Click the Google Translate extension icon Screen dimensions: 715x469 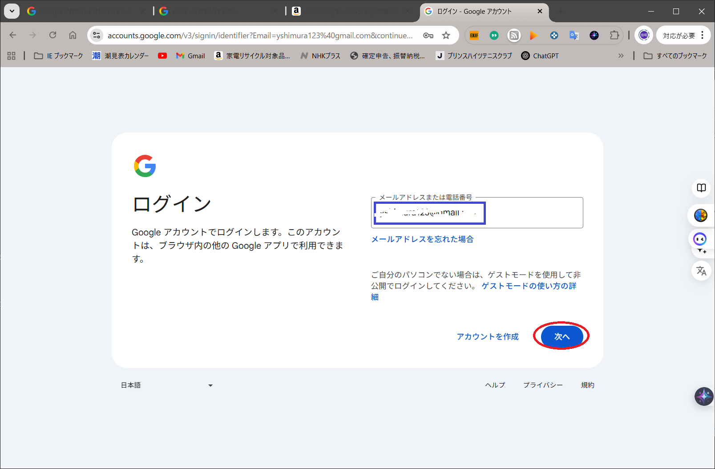[574, 36]
